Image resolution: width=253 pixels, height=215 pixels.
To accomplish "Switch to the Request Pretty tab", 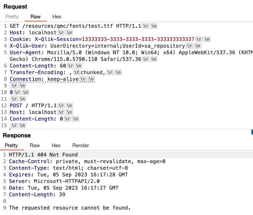I will [12, 17].
